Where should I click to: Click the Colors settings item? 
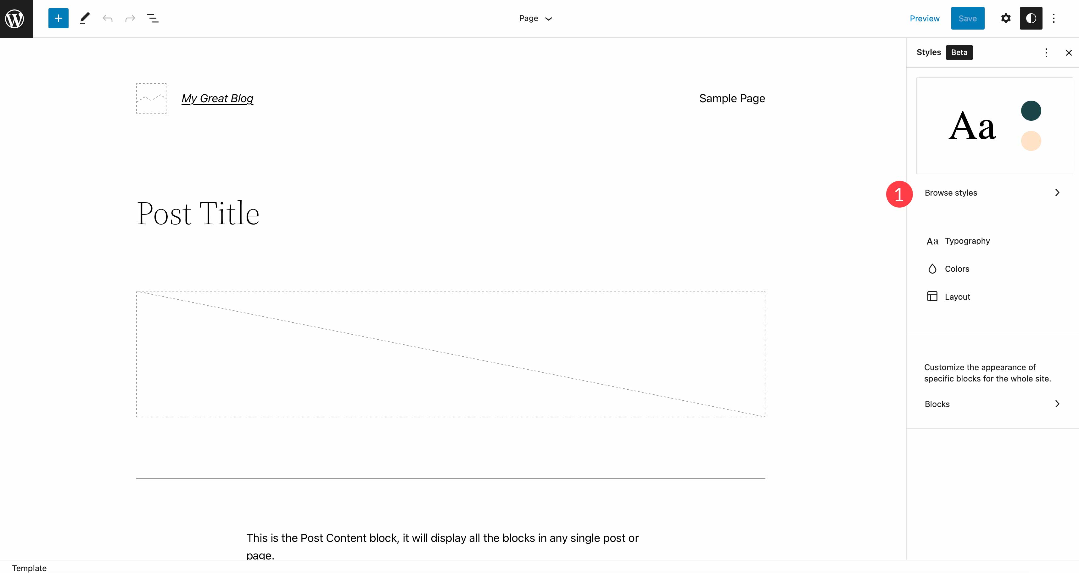pos(957,269)
